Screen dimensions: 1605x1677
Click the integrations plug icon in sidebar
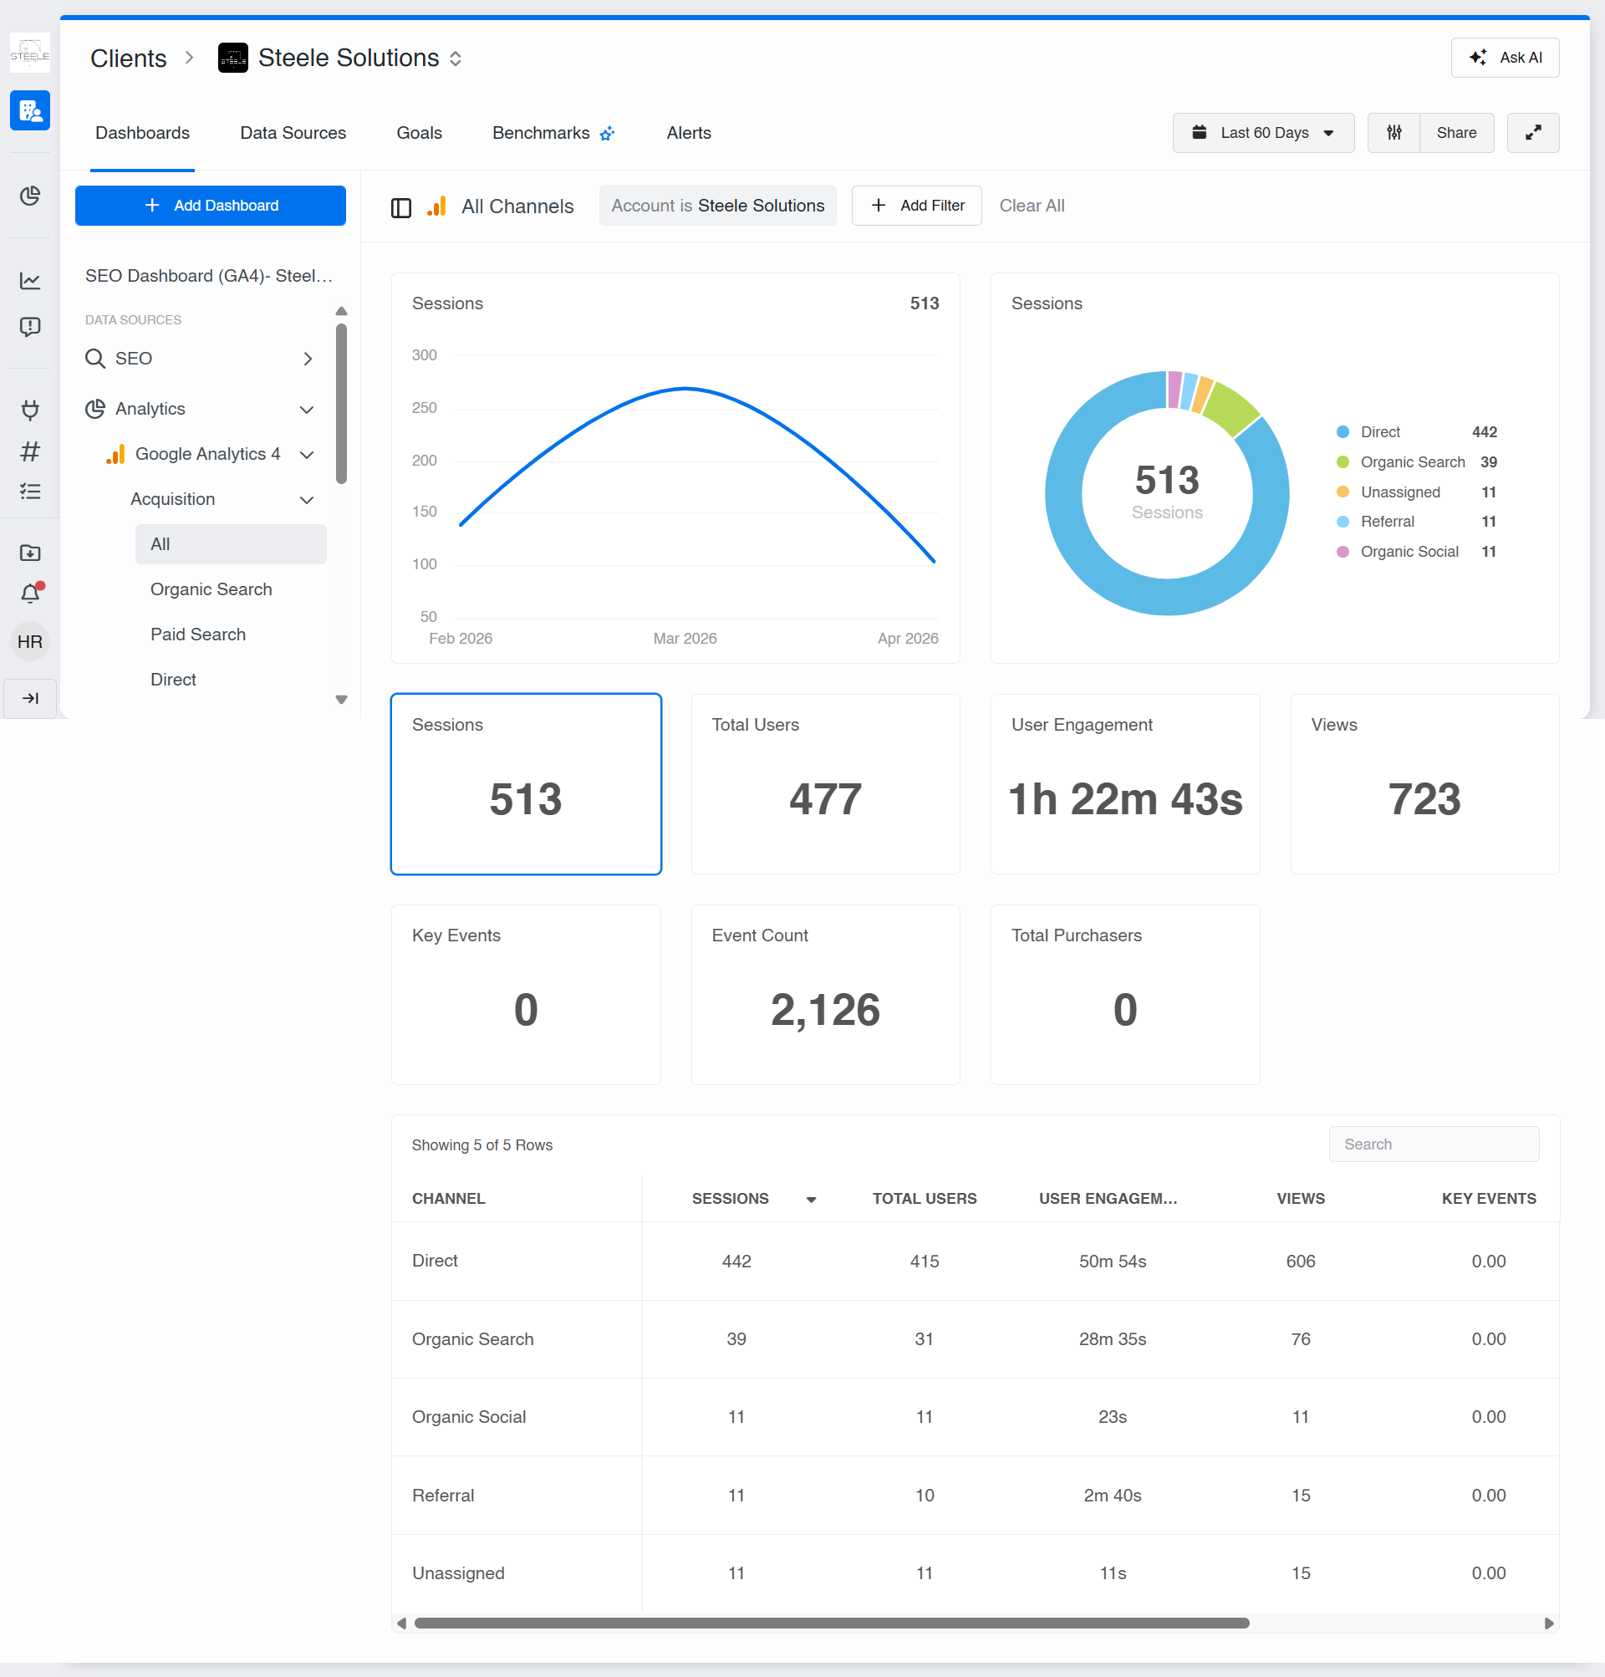click(x=30, y=410)
